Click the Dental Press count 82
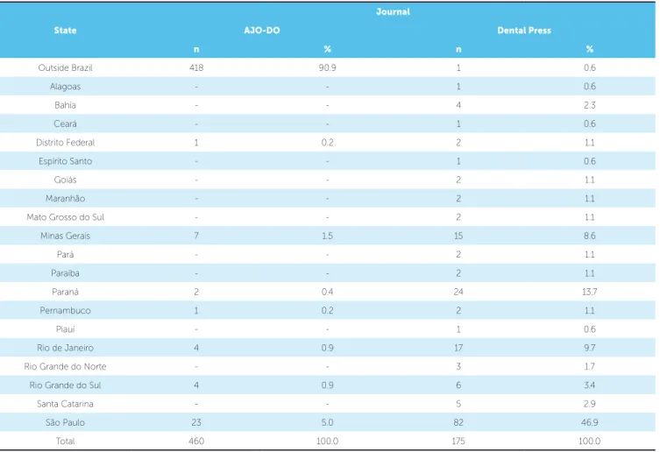 pyautogui.click(x=458, y=422)
